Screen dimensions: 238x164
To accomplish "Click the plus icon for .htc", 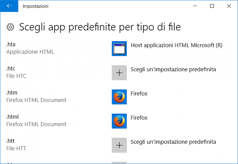I will coord(119,73).
